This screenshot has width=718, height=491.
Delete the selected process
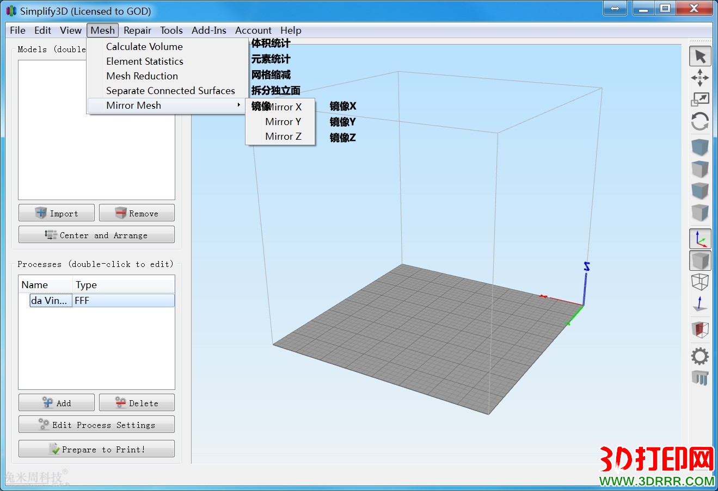click(137, 403)
